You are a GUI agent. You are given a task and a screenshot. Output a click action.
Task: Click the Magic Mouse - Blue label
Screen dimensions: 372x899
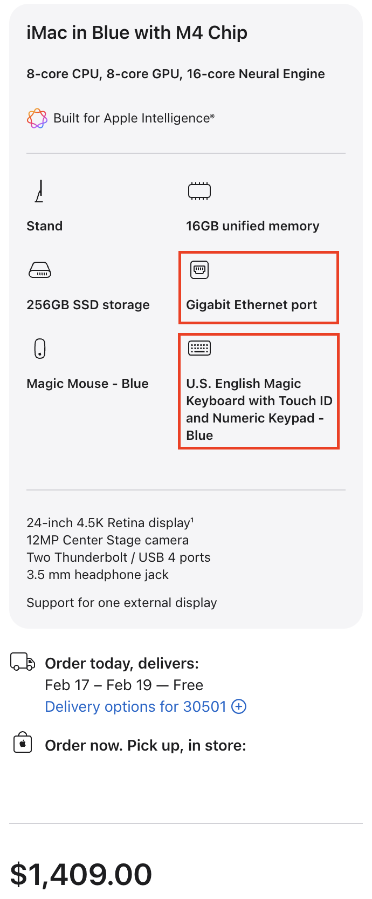click(87, 384)
